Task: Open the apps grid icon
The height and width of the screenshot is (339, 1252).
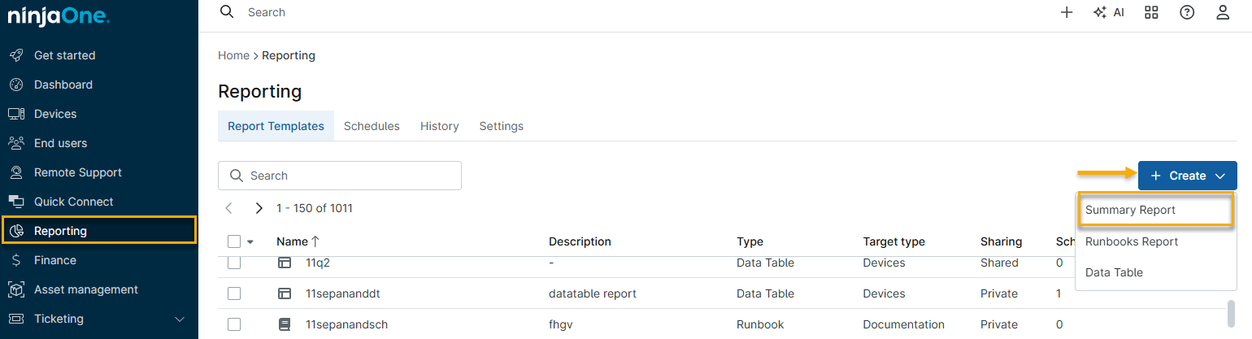Action: tap(1151, 12)
